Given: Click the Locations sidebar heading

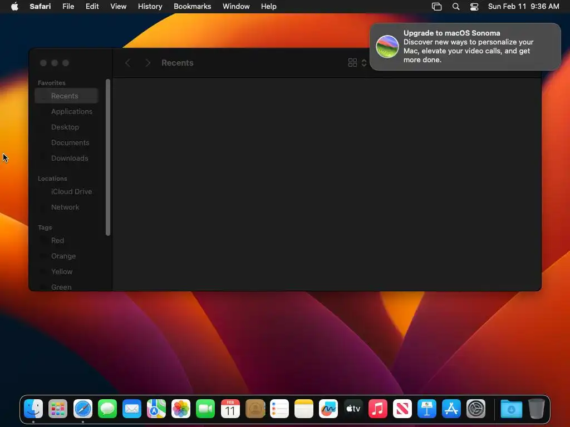Looking at the screenshot, I should click(52, 178).
